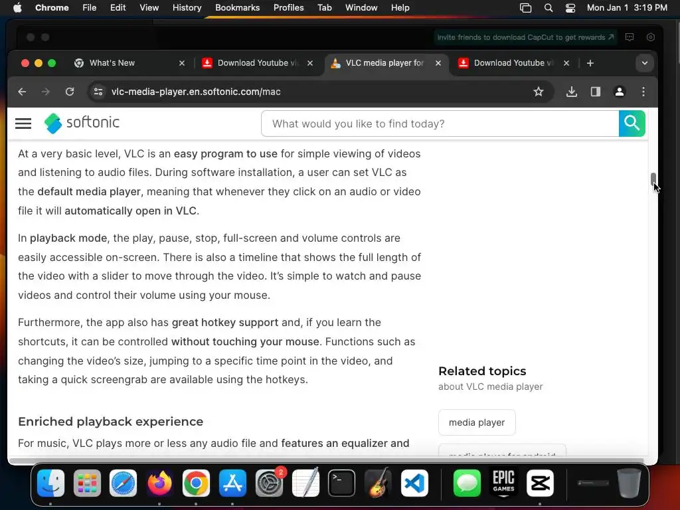Click the address bar URL text
This screenshot has width=680, height=510.
(x=196, y=92)
